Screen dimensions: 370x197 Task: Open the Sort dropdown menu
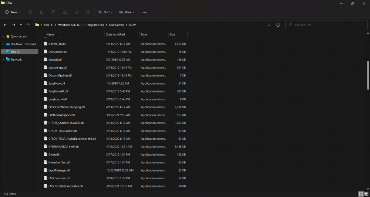pyautogui.click(x=105, y=12)
